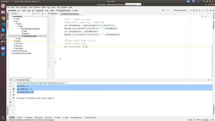Open the File menu

point(8,7)
